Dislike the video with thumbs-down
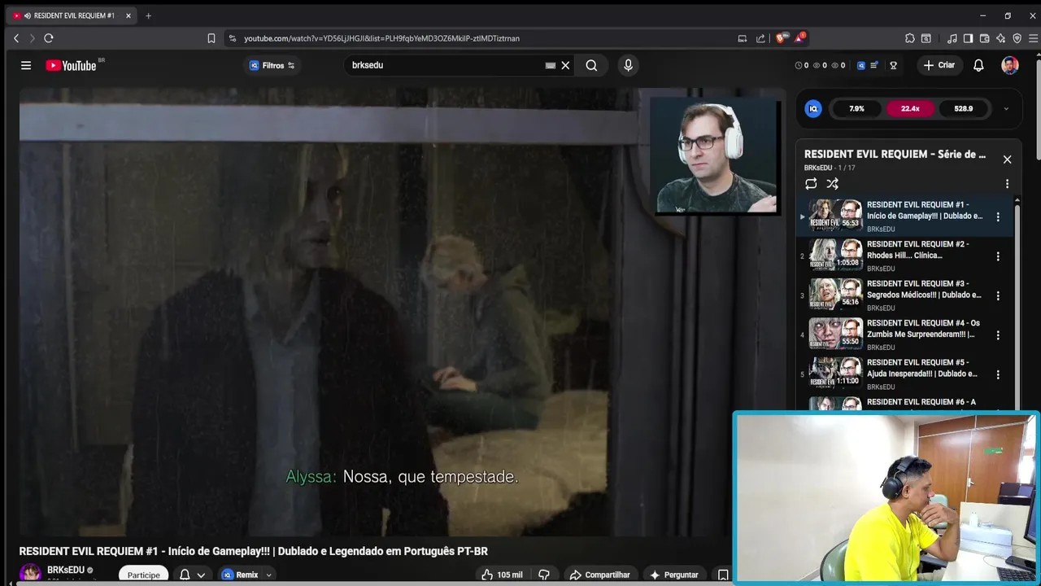The width and height of the screenshot is (1041, 586). (544, 575)
